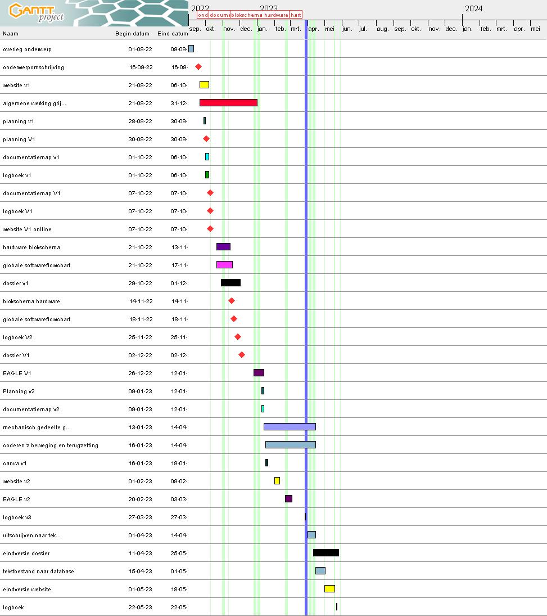Select the 'EAGLE v2' task bar
Viewport: 547px width, 616px height.
(288, 499)
